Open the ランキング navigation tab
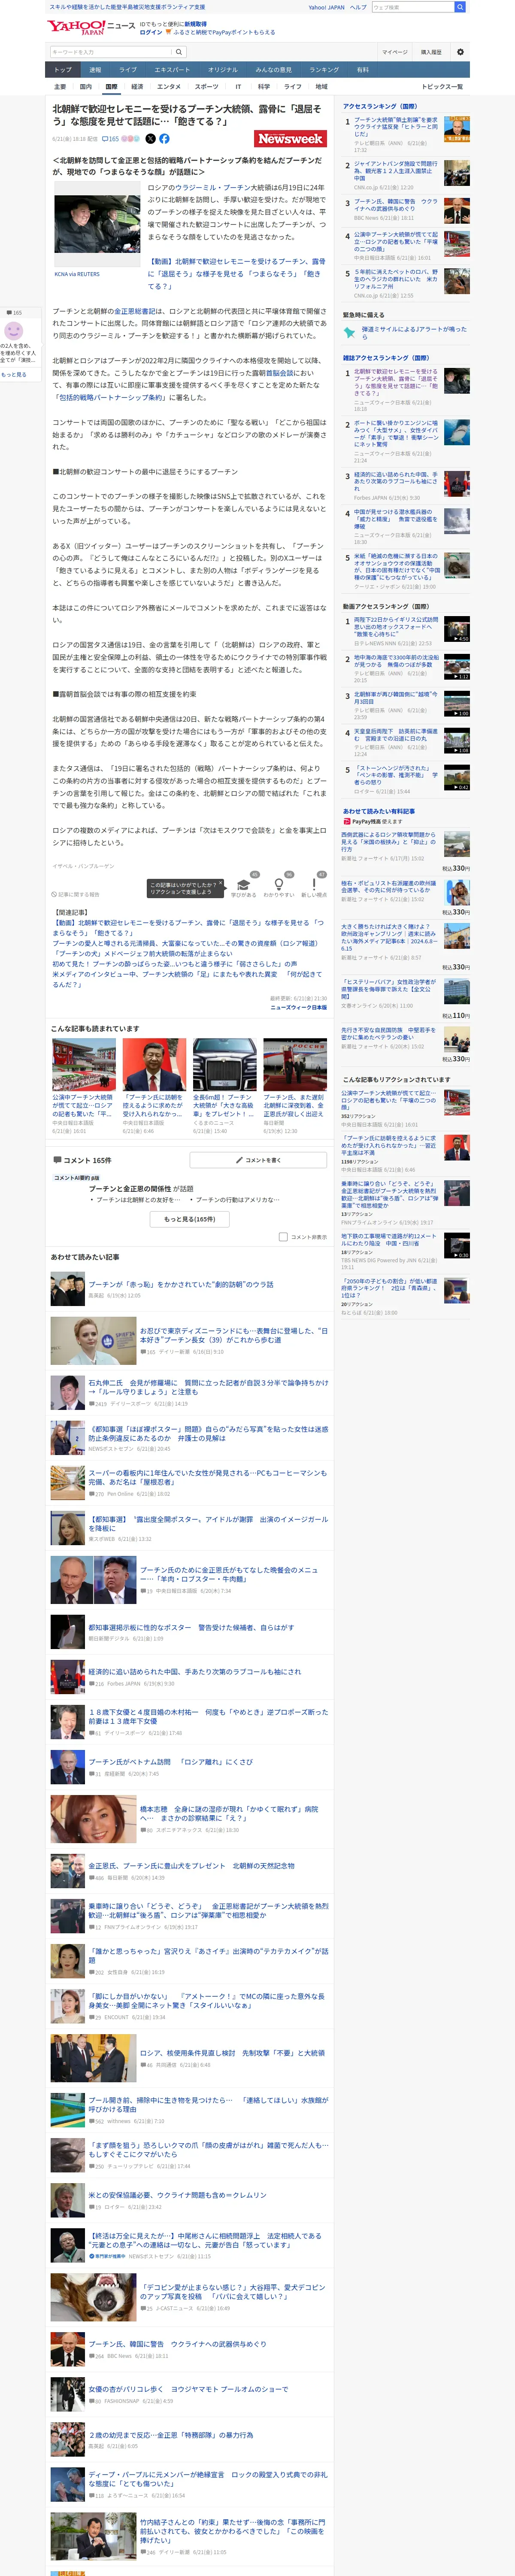This screenshot has width=515, height=2576. click(x=323, y=70)
